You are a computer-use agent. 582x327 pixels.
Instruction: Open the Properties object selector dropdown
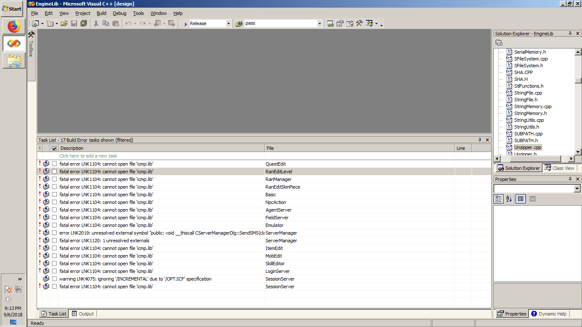pos(577,189)
